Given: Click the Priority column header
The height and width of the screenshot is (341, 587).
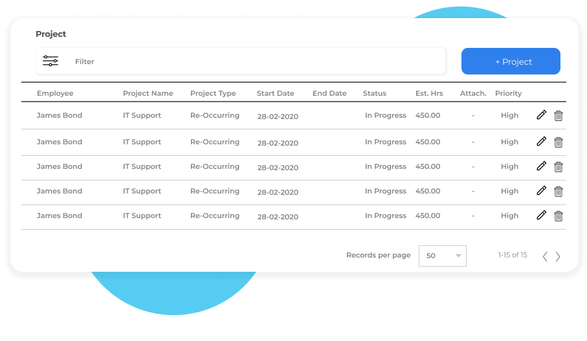Looking at the screenshot, I should coord(508,93).
